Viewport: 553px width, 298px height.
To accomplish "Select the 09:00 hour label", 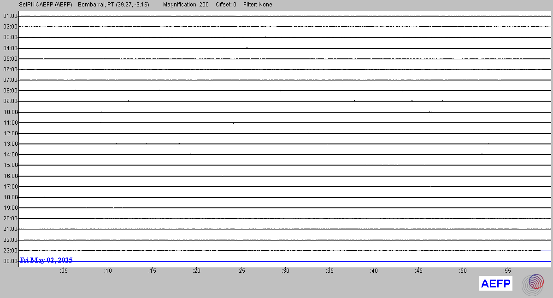I will coord(10,101).
